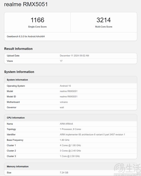Click the Result Information heading

[18, 49]
